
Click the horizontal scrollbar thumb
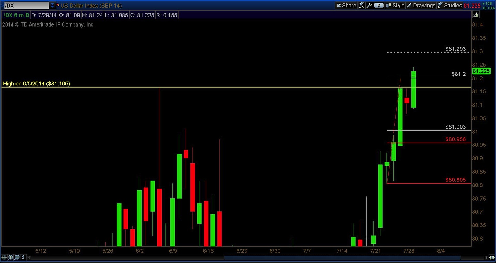[342, 257]
